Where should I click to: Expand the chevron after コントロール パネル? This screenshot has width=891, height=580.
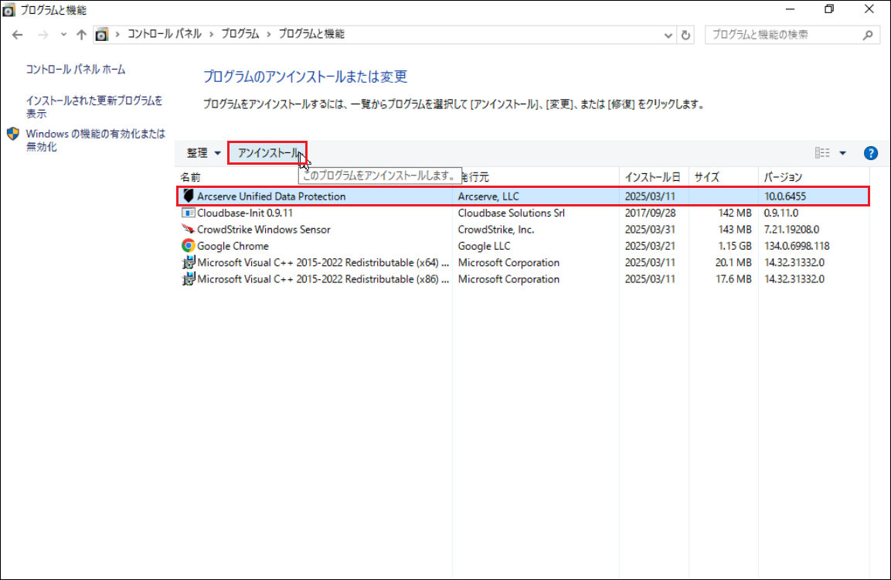tap(211, 35)
